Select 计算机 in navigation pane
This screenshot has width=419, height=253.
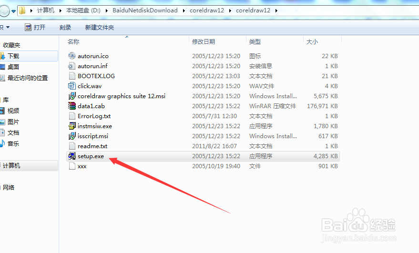11,166
